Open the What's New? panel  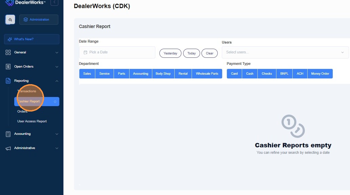coord(32,39)
